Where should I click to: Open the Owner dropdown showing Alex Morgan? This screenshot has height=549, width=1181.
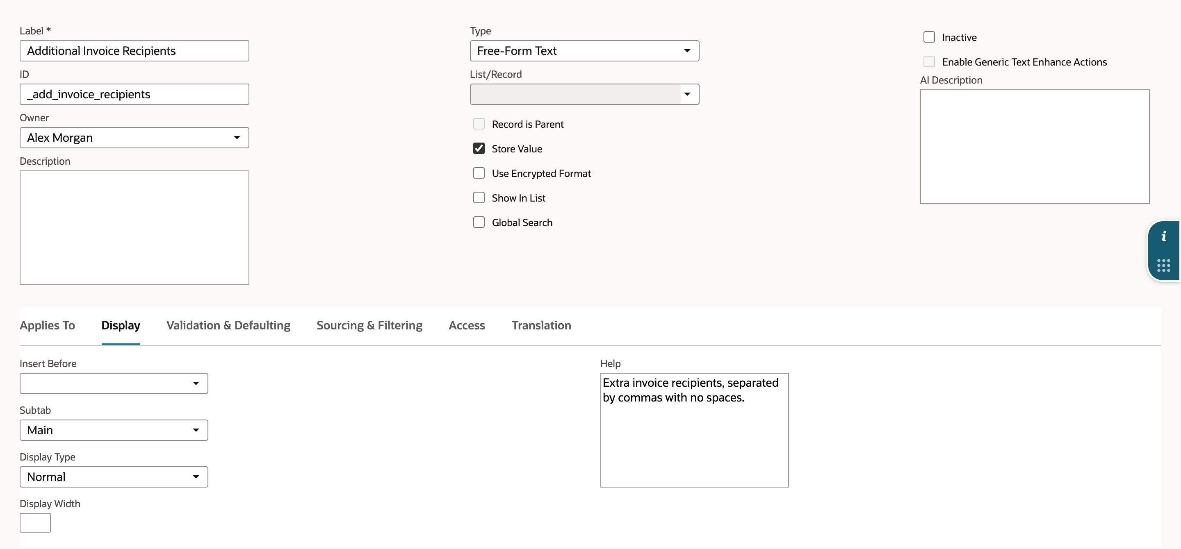(135, 138)
